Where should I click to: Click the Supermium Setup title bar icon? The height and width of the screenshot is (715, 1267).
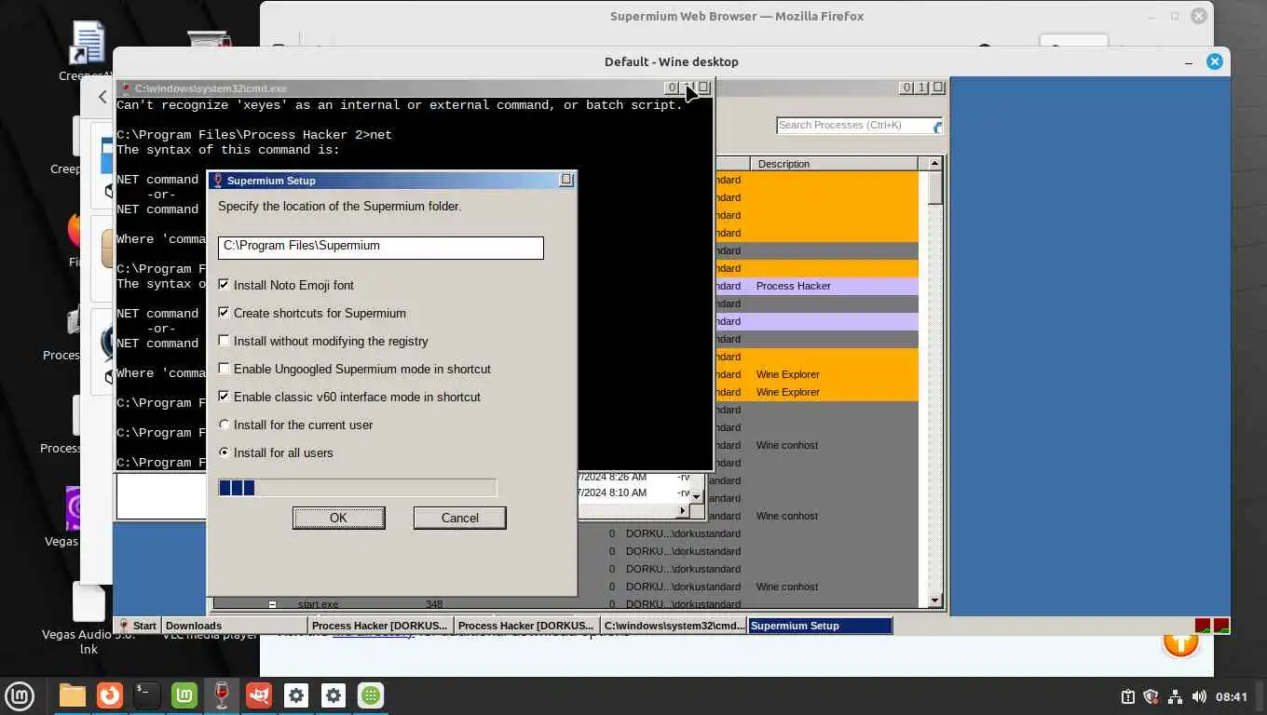point(218,181)
